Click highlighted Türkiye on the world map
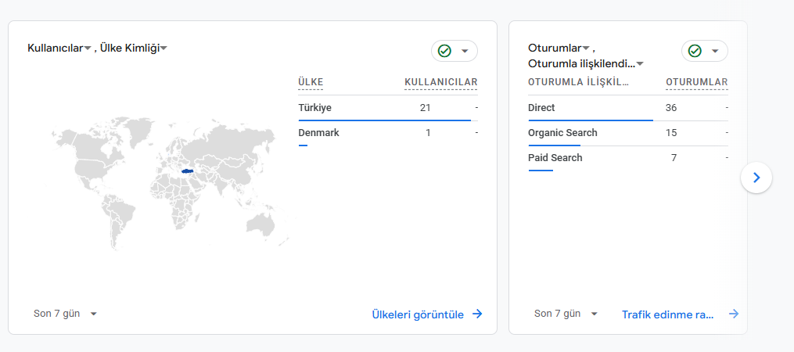The height and width of the screenshot is (352, 794). (x=188, y=171)
